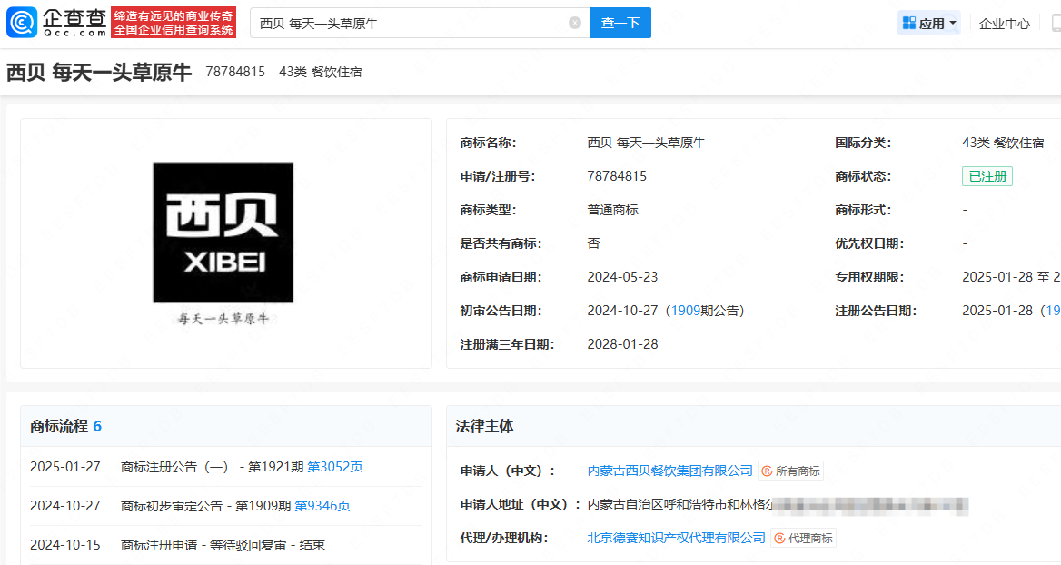Click the 应用 grid icon
1061x565 pixels.
click(x=908, y=24)
